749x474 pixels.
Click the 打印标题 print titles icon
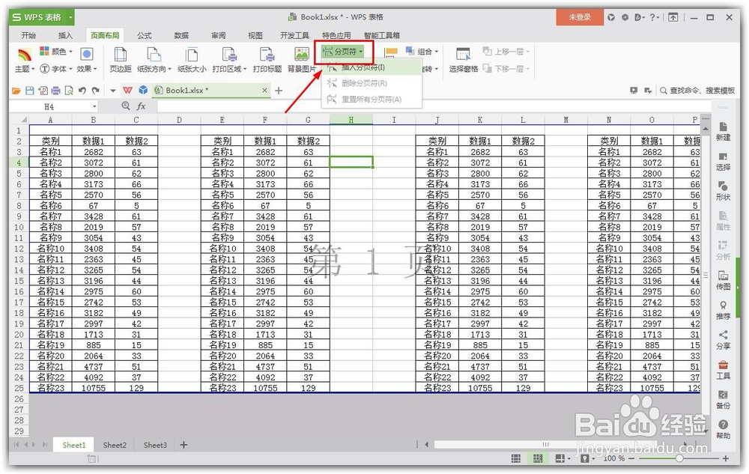pyautogui.click(x=267, y=54)
